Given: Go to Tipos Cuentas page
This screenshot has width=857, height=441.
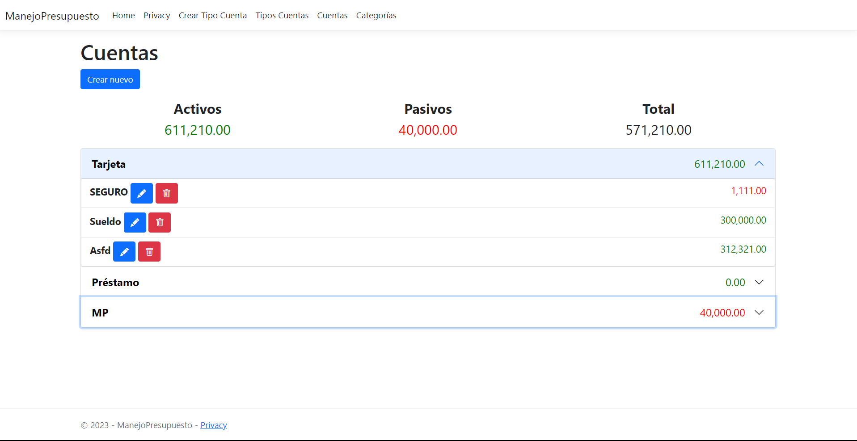Looking at the screenshot, I should tap(282, 16).
